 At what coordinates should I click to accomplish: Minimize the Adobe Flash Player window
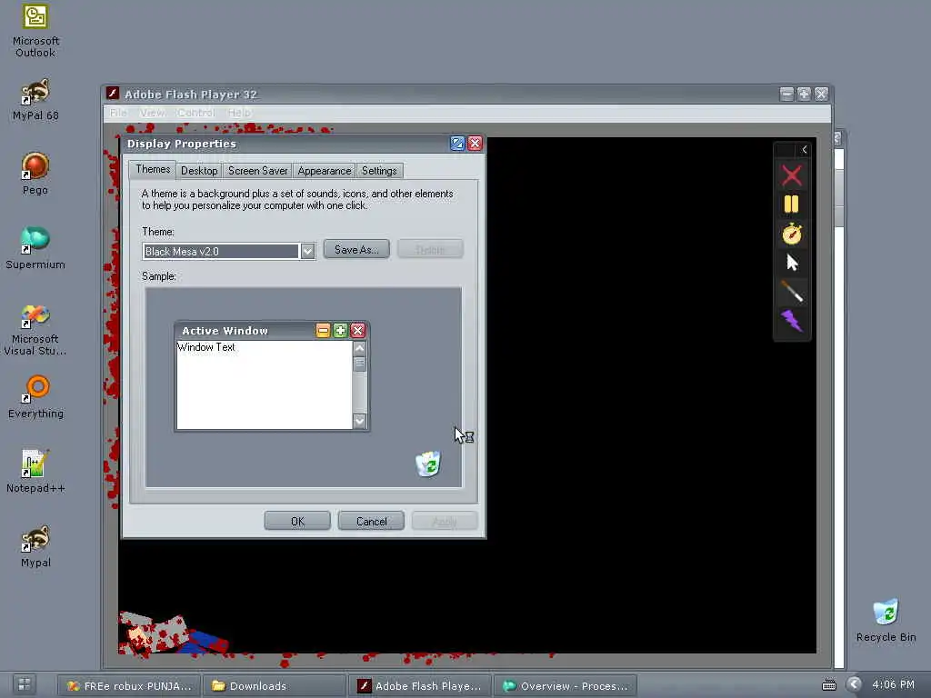click(x=786, y=94)
